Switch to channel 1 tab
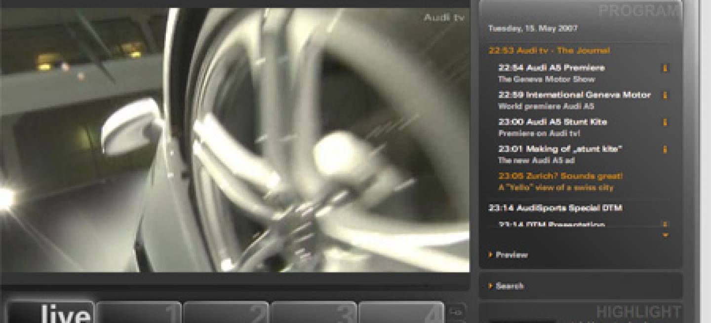The image size is (711, 323). click(139, 312)
